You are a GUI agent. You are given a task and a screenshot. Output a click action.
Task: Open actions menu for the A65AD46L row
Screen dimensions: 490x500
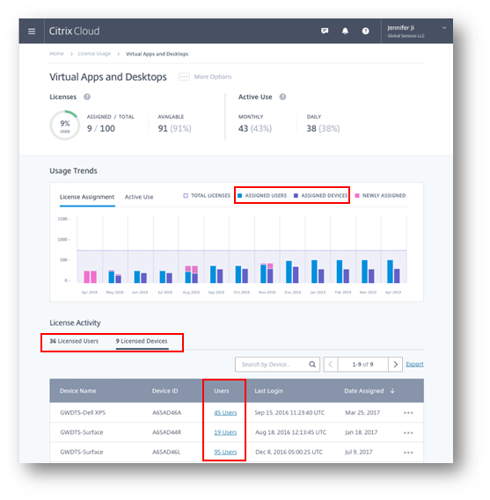(408, 453)
